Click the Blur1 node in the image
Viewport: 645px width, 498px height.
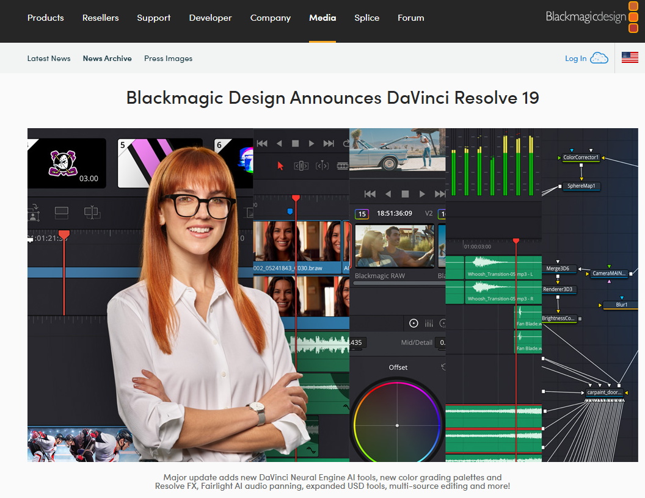[622, 305]
